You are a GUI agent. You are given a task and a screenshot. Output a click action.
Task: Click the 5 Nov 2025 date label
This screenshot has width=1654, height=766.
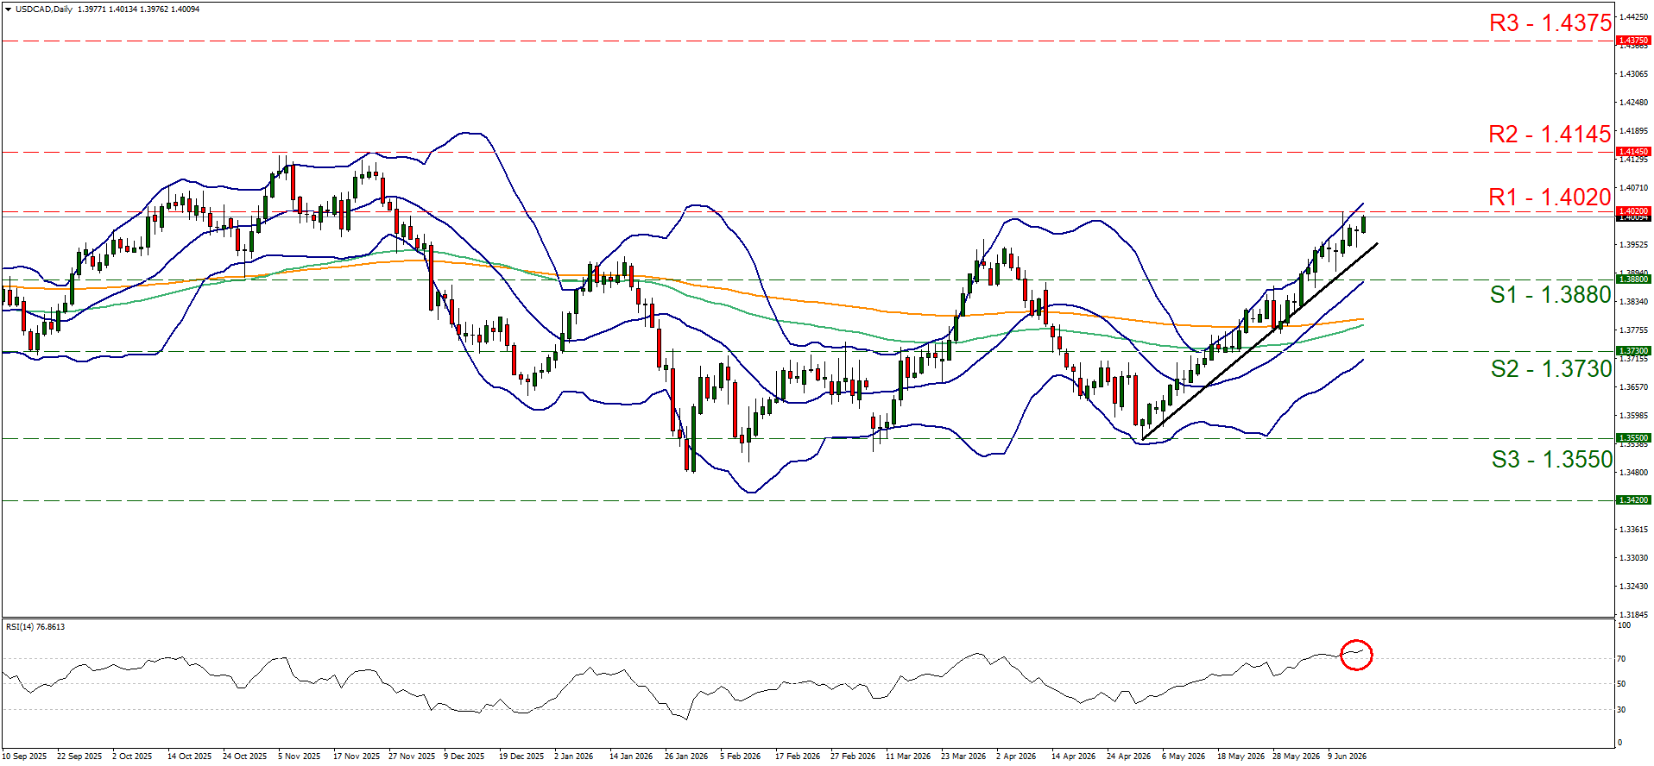click(299, 757)
